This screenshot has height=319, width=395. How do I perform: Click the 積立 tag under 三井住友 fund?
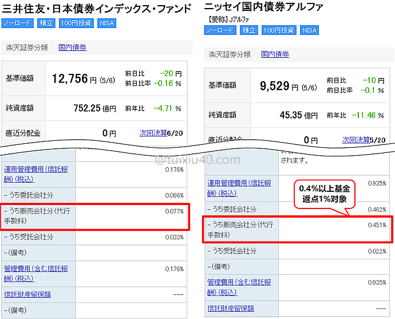[x=46, y=23]
